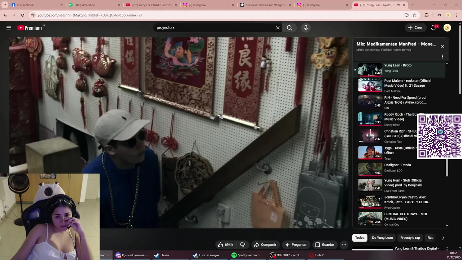Open the Chrome three-dot menu

[456, 15]
